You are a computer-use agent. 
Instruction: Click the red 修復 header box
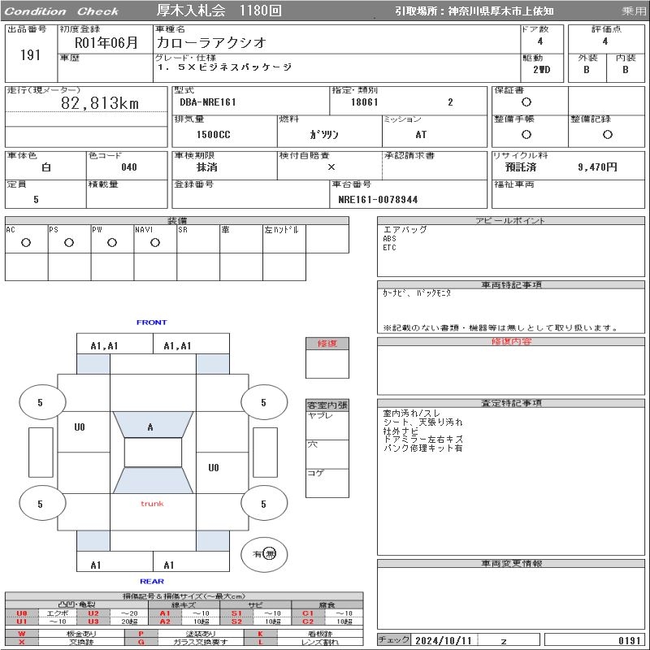point(327,344)
